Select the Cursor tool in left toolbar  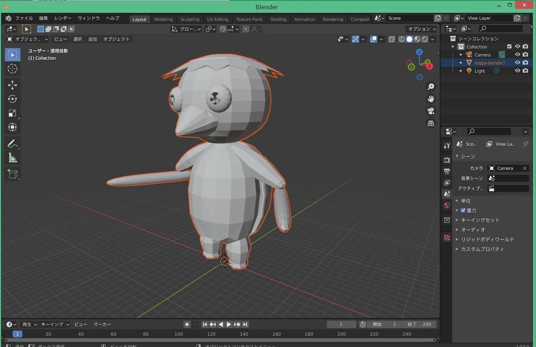coord(13,69)
